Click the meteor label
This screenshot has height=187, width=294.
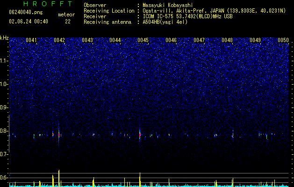pyautogui.click(x=66, y=14)
